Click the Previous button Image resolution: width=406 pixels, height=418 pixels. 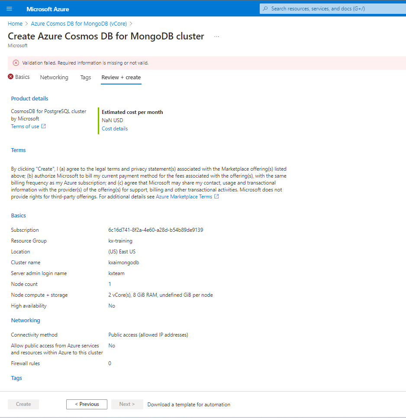pyautogui.click(x=87, y=404)
